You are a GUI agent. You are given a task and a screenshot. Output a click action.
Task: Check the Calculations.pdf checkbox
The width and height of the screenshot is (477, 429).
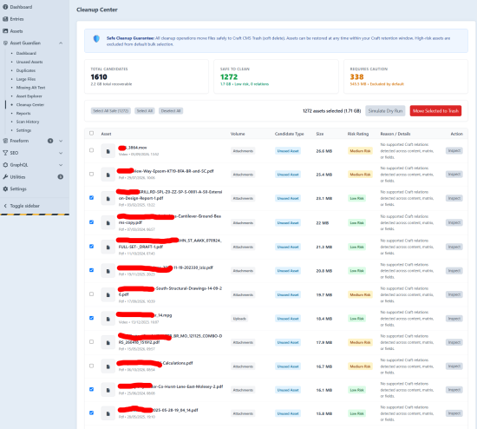pos(92,366)
